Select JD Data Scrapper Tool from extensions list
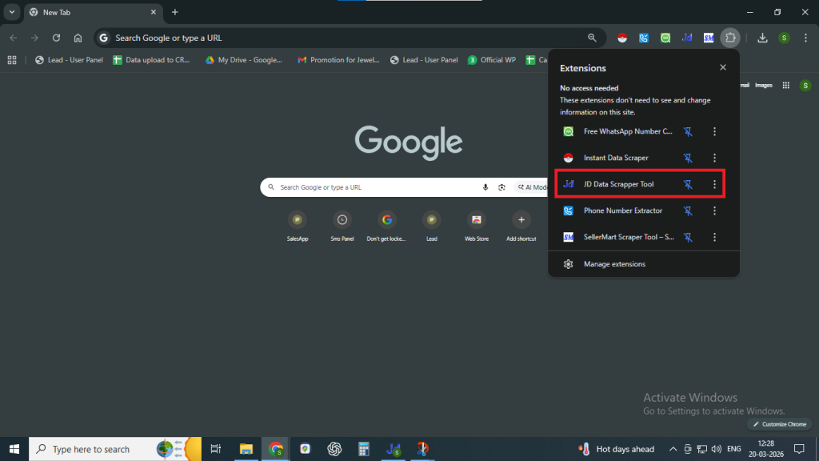The image size is (819, 461). click(618, 184)
